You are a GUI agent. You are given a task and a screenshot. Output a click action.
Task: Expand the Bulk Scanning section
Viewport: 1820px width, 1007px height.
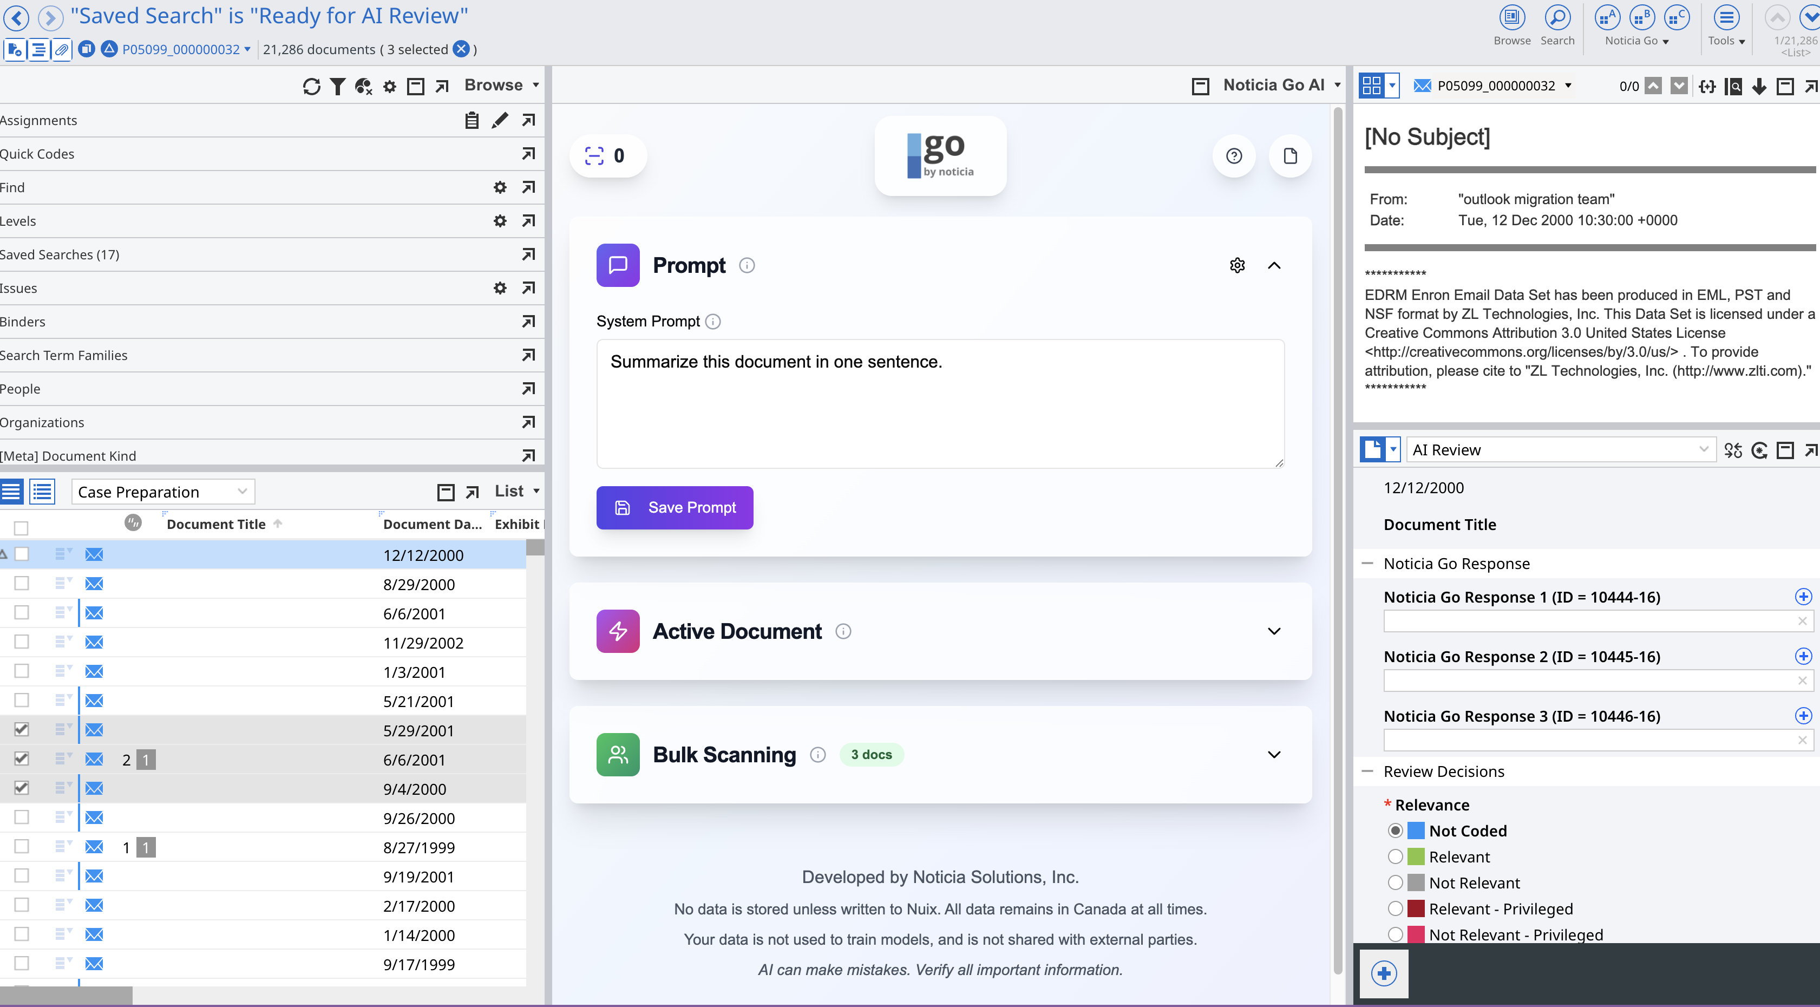click(1273, 755)
